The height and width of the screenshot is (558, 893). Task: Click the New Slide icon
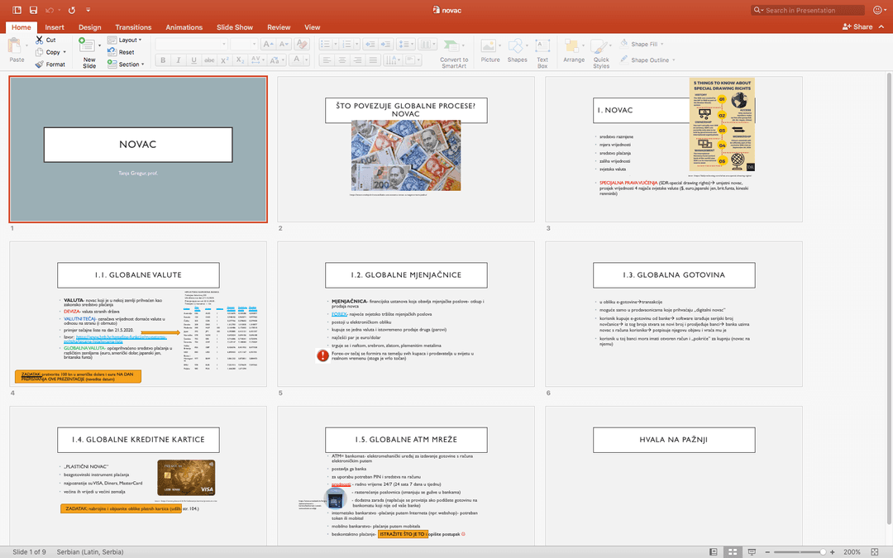(x=88, y=45)
